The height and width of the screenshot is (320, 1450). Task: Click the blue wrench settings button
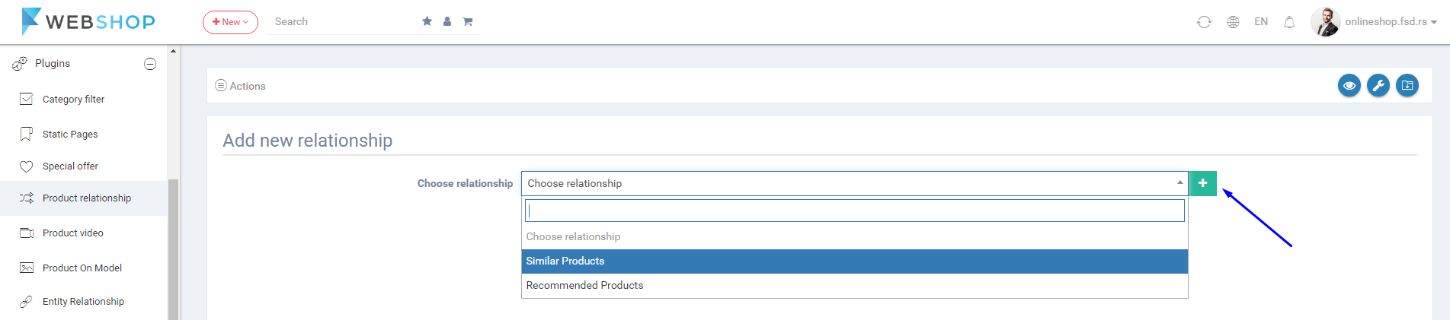[x=1378, y=86]
